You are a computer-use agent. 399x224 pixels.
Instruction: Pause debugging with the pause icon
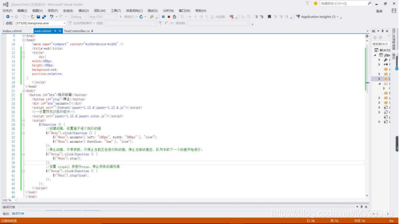pyautogui.click(x=163, y=17)
